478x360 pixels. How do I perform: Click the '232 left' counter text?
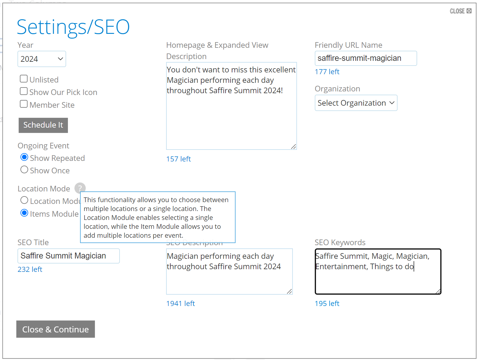click(x=30, y=269)
